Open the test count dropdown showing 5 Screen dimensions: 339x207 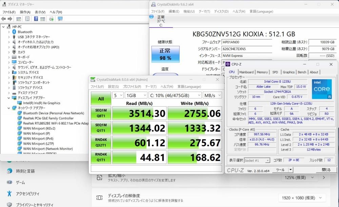click(x=118, y=95)
